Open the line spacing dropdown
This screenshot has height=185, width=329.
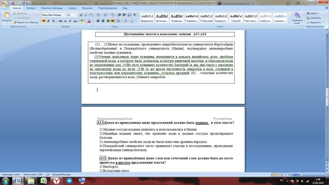pos(119,21)
